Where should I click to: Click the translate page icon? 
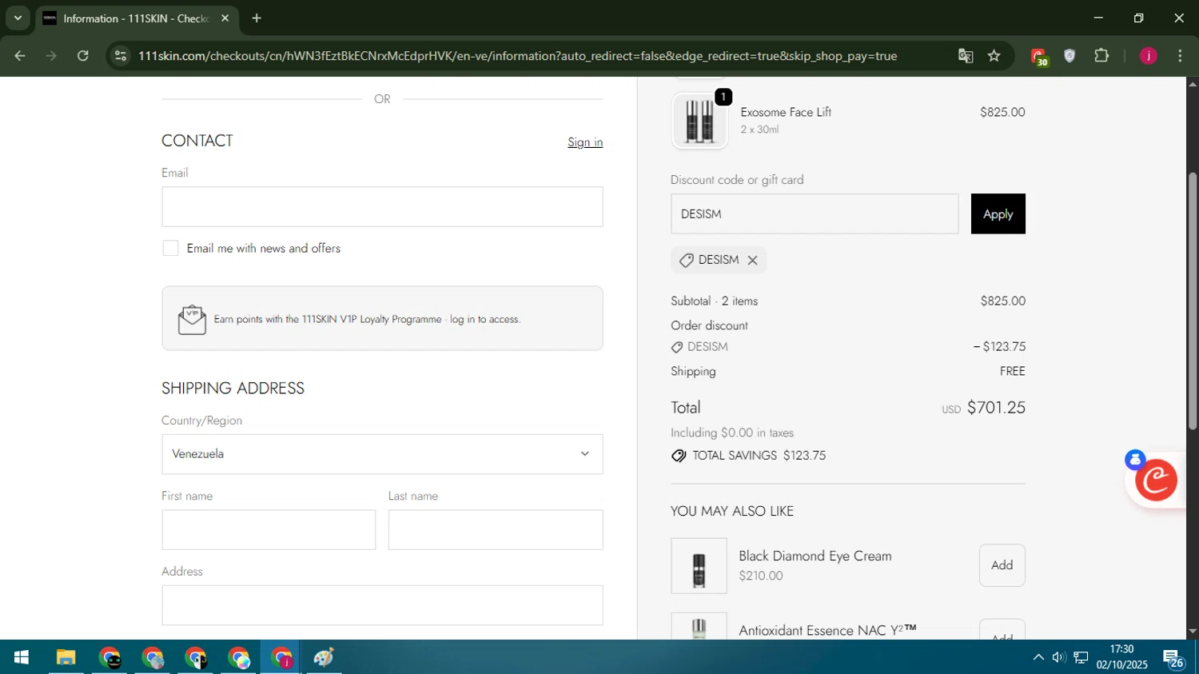(966, 56)
